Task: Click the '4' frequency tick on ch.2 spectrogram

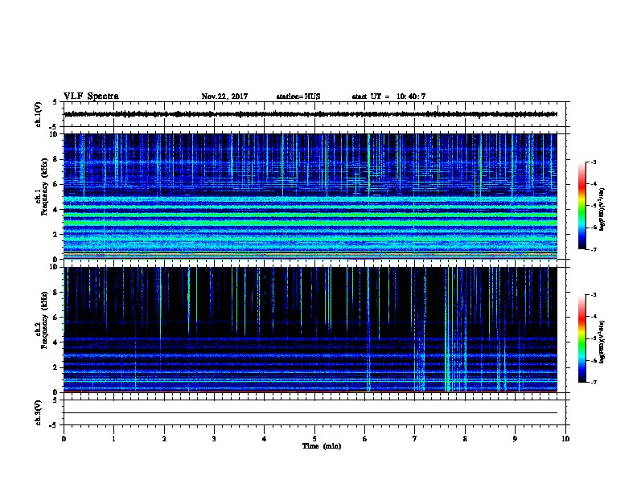Action: [x=56, y=342]
